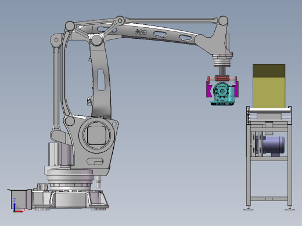Viewport: 302px width, 226px height.
Task: Select the top parallel link rod
Action: tap(171, 20)
